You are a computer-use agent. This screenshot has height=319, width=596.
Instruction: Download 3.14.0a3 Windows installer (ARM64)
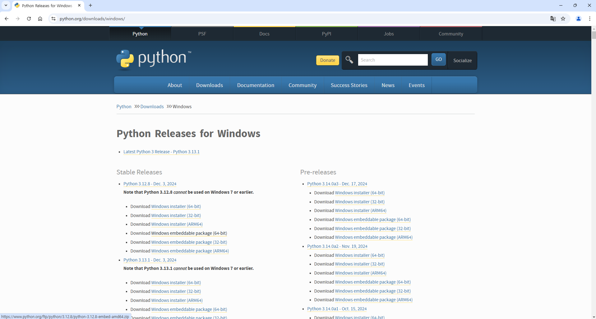(x=361, y=210)
